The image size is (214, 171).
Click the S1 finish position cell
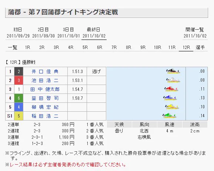[10, 116]
